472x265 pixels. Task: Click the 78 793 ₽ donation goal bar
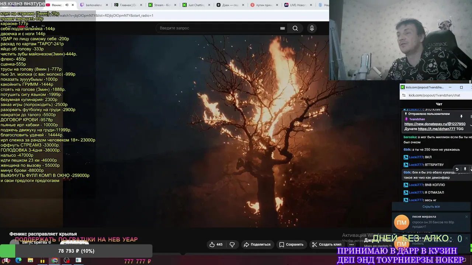76,251
